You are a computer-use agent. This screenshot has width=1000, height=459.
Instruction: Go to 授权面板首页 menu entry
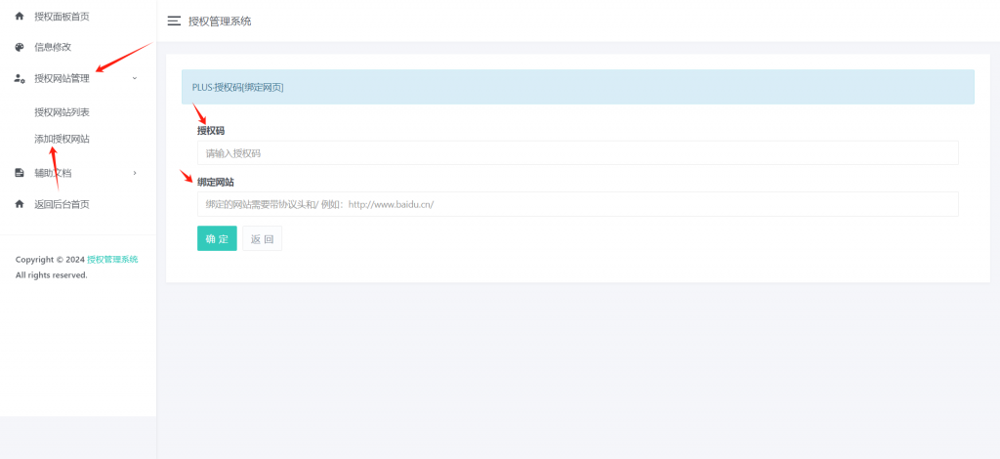coord(62,17)
